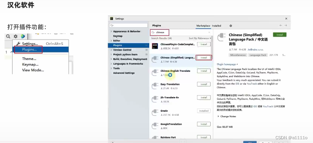Click the plug icon of GoogleTranslation
Viewport: 313px width, 143px height.
pos(155,126)
